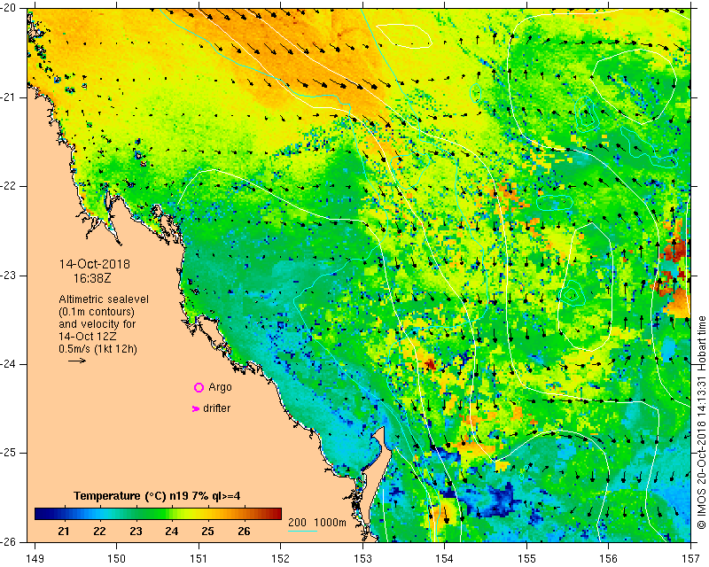Image resolution: width=709 pixels, height=567 pixels.
Task: Click the 'and velocity for' text line
Action: pyautogui.click(x=97, y=324)
